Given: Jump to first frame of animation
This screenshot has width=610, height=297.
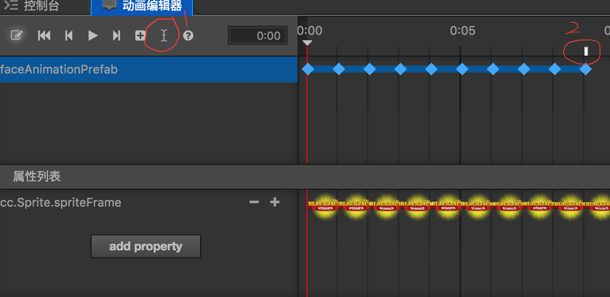Looking at the screenshot, I should coord(44,35).
